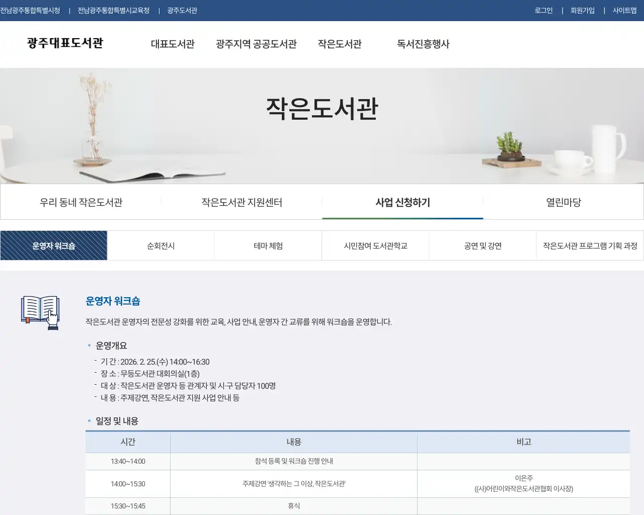Screen dimensions: 644x515
Task: Click the 주제강연 '생각하는 그 이상' cell
Action: (x=294, y=484)
